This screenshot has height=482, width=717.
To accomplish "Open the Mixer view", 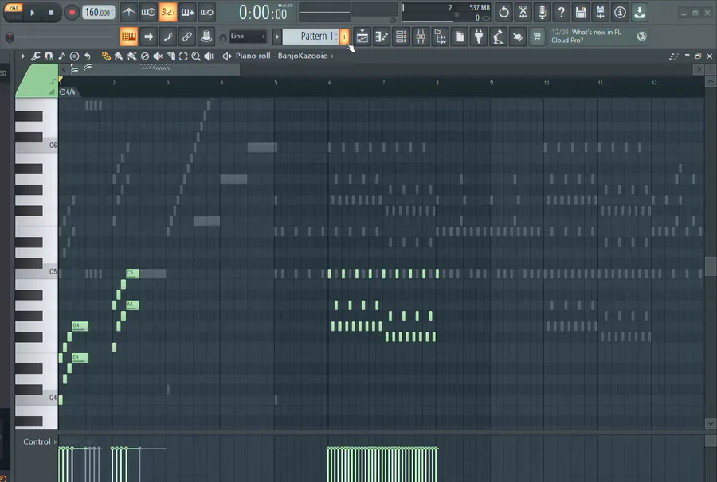I will [x=421, y=37].
